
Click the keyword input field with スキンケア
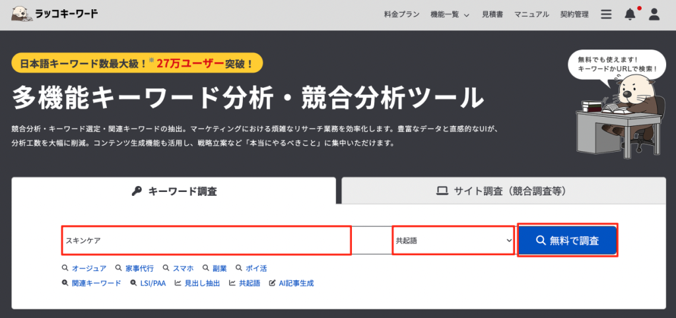[205, 241]
